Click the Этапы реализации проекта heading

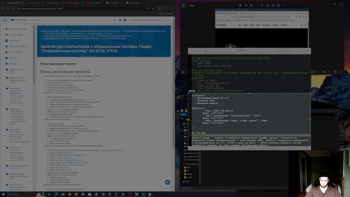pos(65,72)
